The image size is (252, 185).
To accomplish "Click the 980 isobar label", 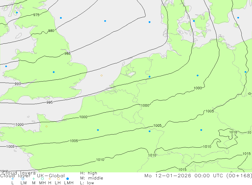I will (51, 31).
